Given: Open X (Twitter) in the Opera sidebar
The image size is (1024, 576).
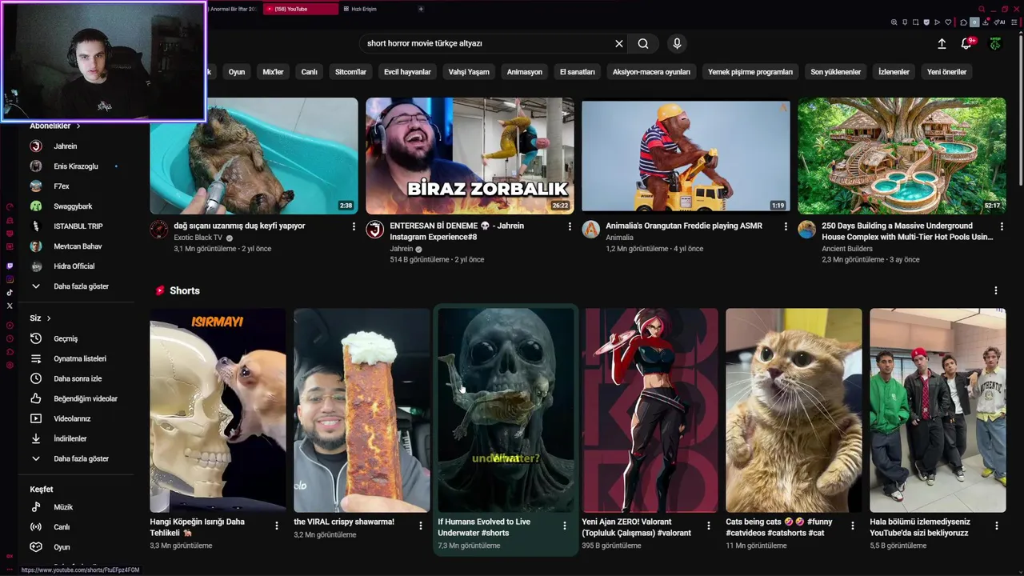Looking at the screenshot, I should [10, 306].
